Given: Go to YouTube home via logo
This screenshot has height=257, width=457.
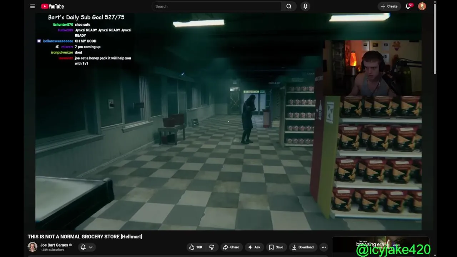Looking at the screenshot, I should click(52, 6).
